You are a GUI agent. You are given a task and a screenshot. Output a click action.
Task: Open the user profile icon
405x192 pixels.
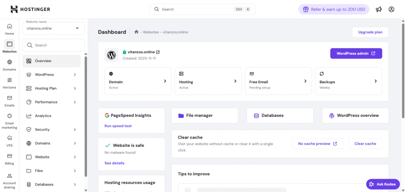[x=391, y=9]
